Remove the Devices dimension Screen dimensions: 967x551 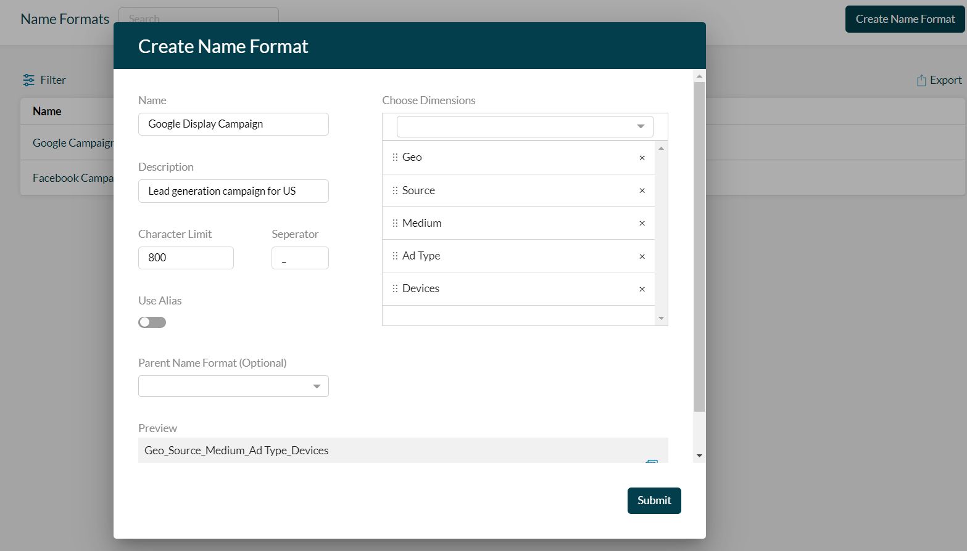pyautogui.click(x=642, y=288)
